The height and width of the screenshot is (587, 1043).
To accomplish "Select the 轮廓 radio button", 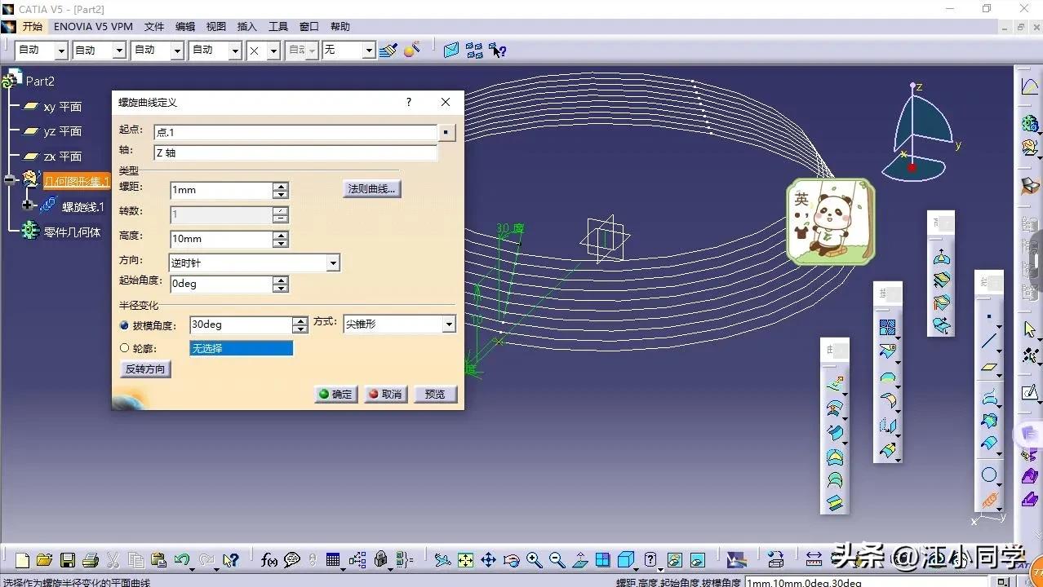I will point(125,348).
